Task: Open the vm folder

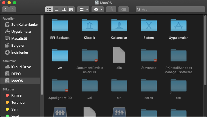Action: 60,56
